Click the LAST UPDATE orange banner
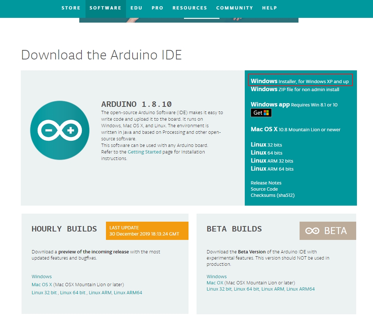 pos(147,231)
